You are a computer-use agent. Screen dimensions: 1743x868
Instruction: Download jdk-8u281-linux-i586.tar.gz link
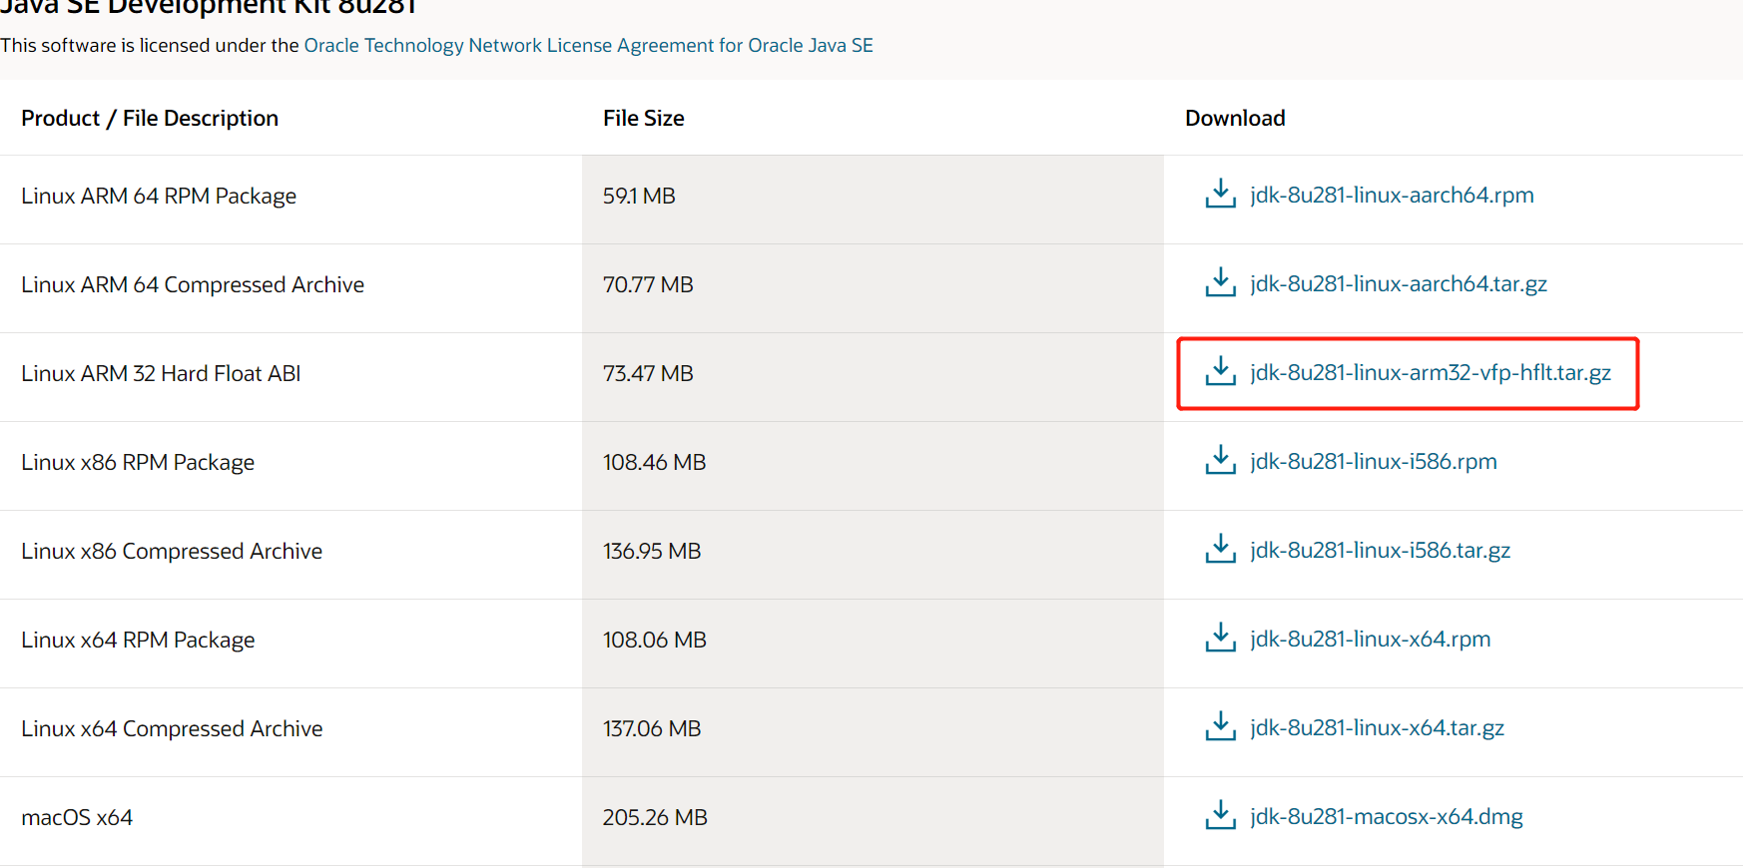click(1380, 550)
